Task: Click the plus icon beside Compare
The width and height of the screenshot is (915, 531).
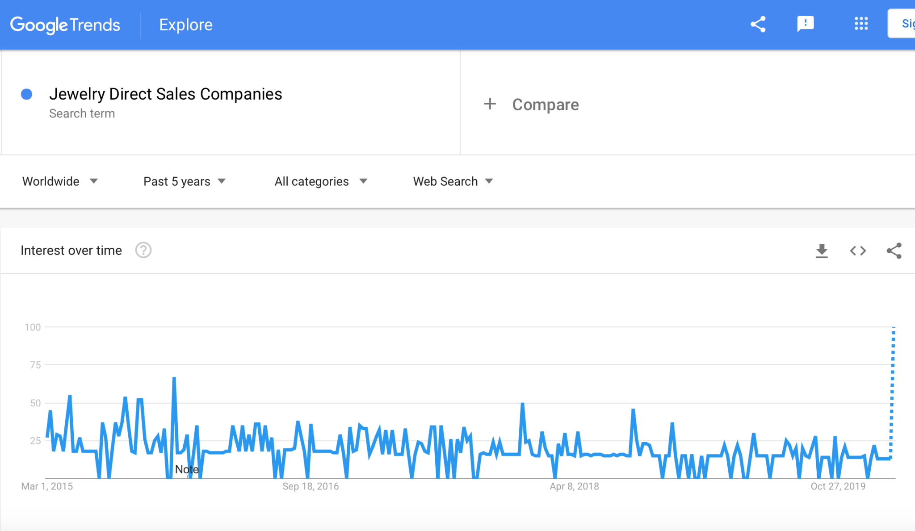Action: tap(490, 104)
